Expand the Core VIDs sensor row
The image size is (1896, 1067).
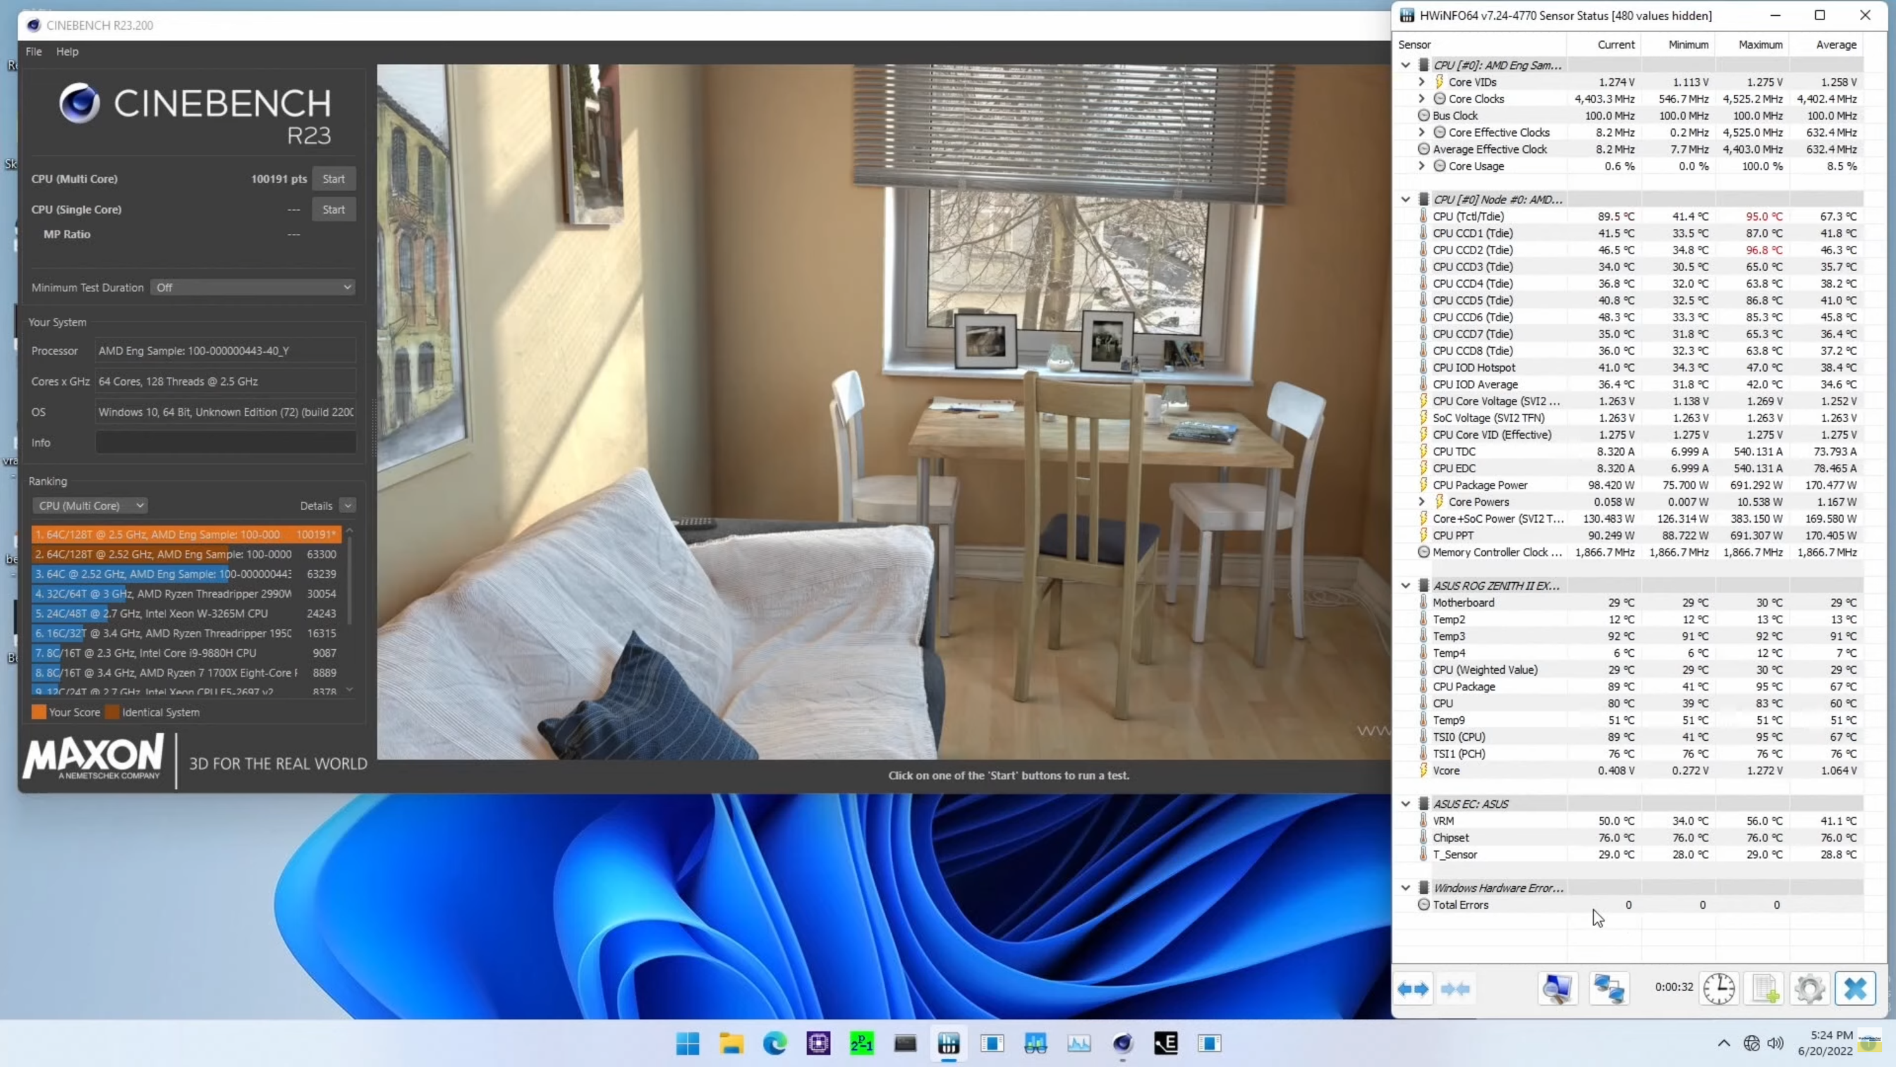(x=1422, y=82)
